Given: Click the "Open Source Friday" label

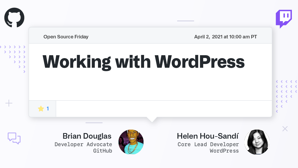Looking at the screenshot, I should pos(66,37).
